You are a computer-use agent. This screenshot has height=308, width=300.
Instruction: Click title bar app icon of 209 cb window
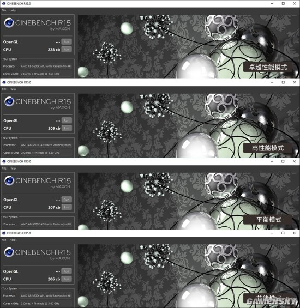(4, 82)
